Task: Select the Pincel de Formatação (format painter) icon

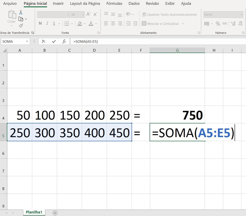Action: pos(21,25)
